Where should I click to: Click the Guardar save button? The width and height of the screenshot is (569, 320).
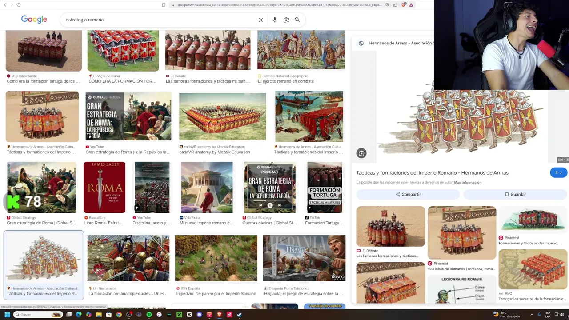coord(515,194)
